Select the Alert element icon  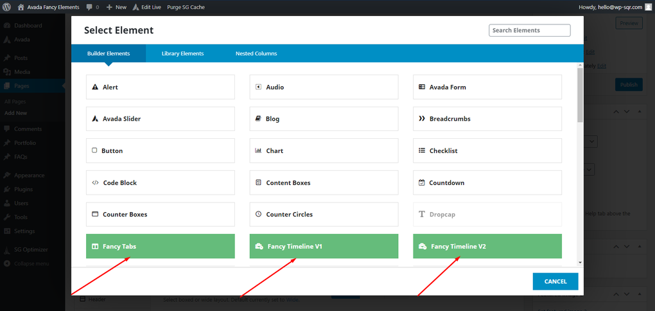tap(95, 87)
